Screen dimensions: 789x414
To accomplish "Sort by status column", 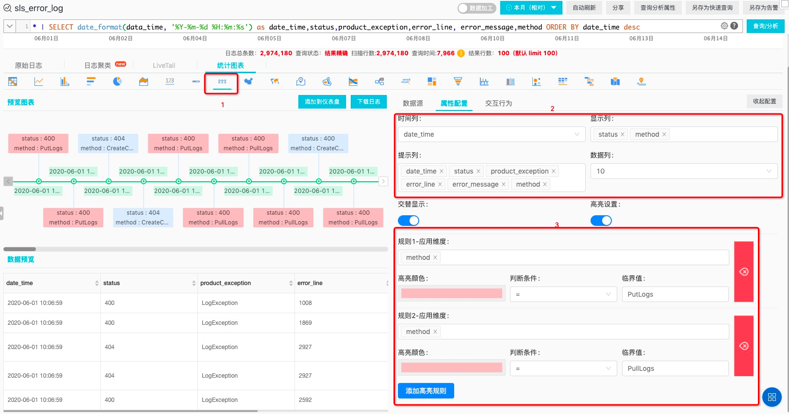I will pyautogui.click(x=194, y=283).
